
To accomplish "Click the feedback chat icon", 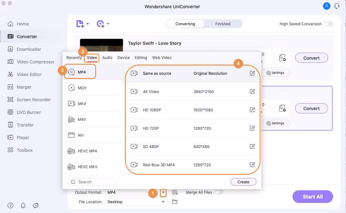I will [35, 205].
